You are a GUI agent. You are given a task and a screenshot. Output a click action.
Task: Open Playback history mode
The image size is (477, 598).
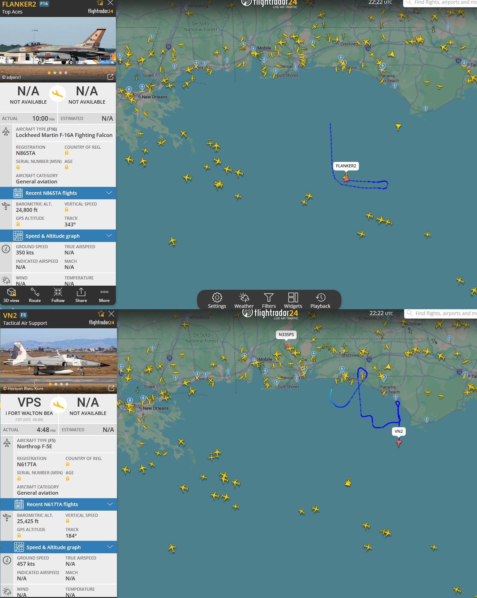[x=320, y=300]
